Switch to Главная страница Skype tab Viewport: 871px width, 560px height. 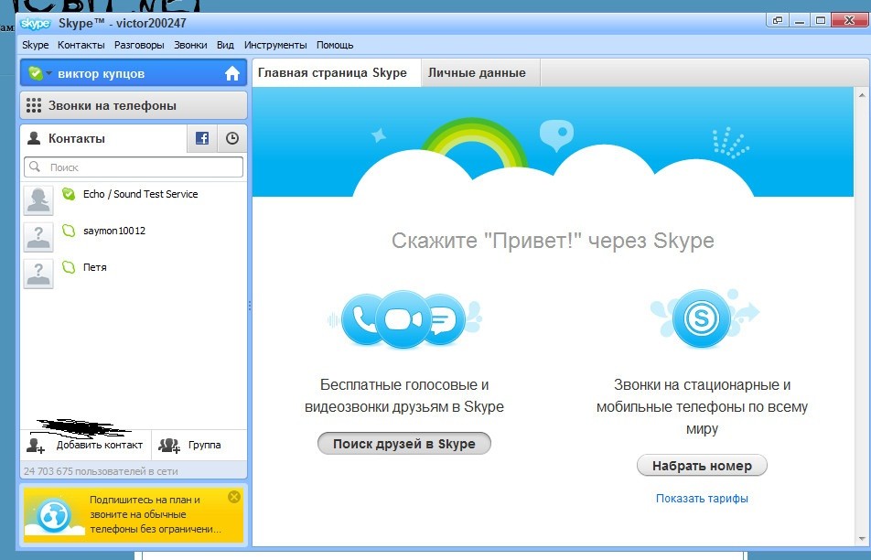point(336,73)
